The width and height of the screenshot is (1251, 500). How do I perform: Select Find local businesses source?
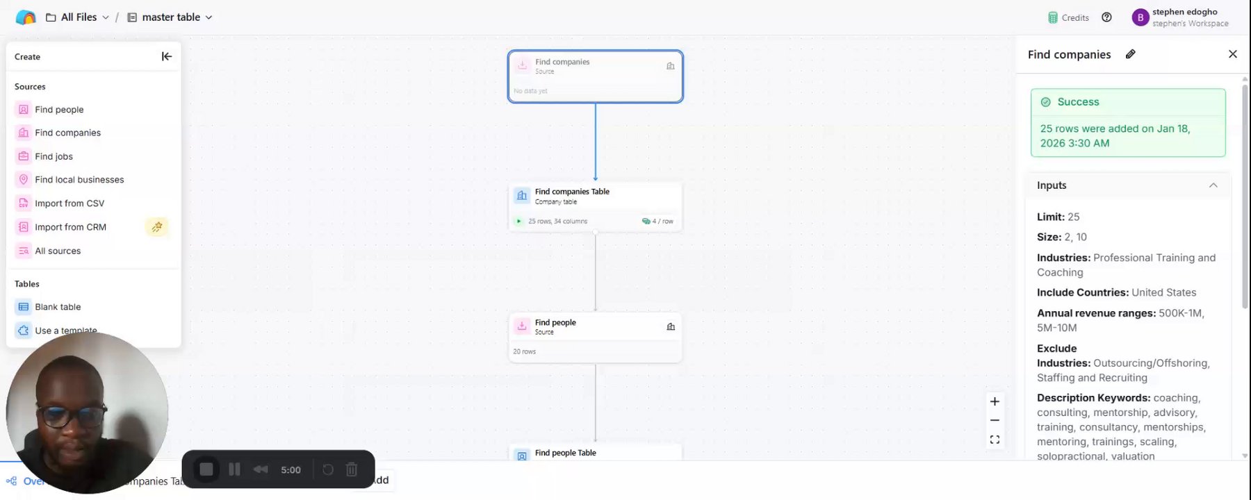[79, 180]
